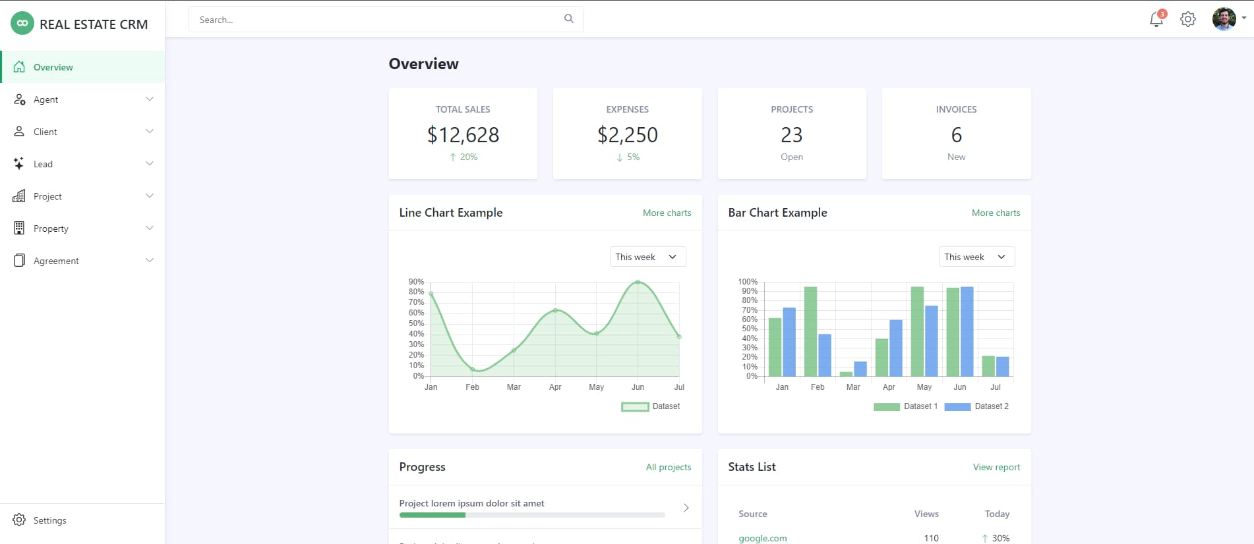Viewport: 1254px width, 544px height.
Task: Toggle the line chart Dataset legend swatch
Action: (635, 406)
